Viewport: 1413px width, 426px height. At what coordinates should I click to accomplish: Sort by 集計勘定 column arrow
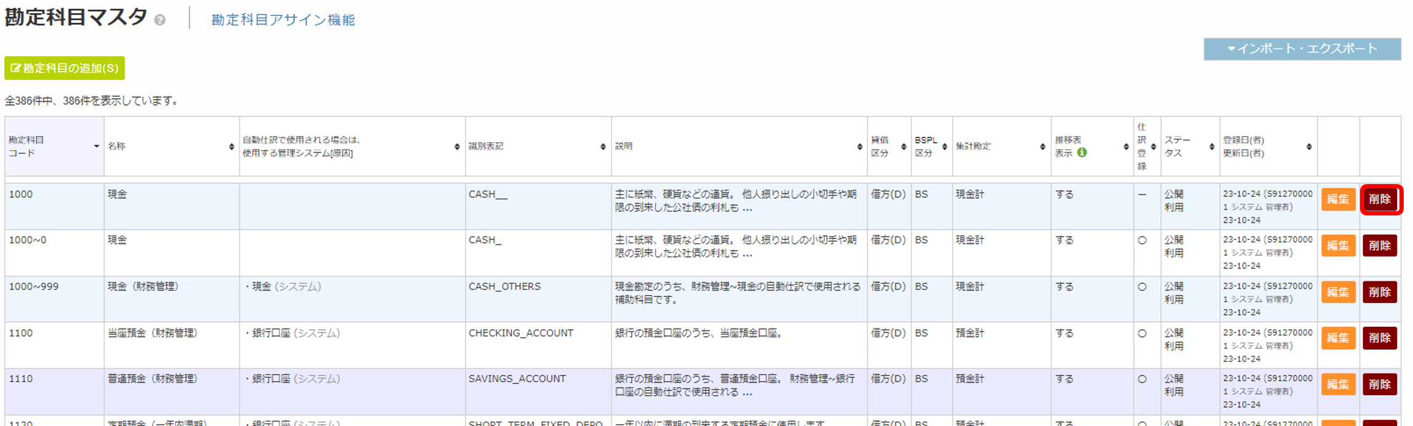[x=1042, y=147]
